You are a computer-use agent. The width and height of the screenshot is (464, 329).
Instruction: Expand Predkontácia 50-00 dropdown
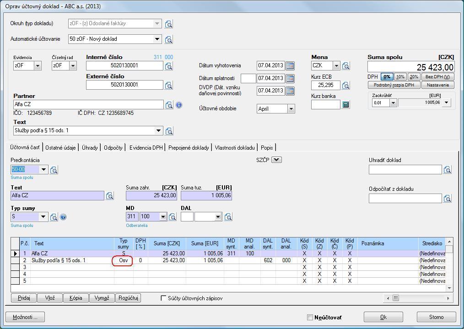[43, 169]
